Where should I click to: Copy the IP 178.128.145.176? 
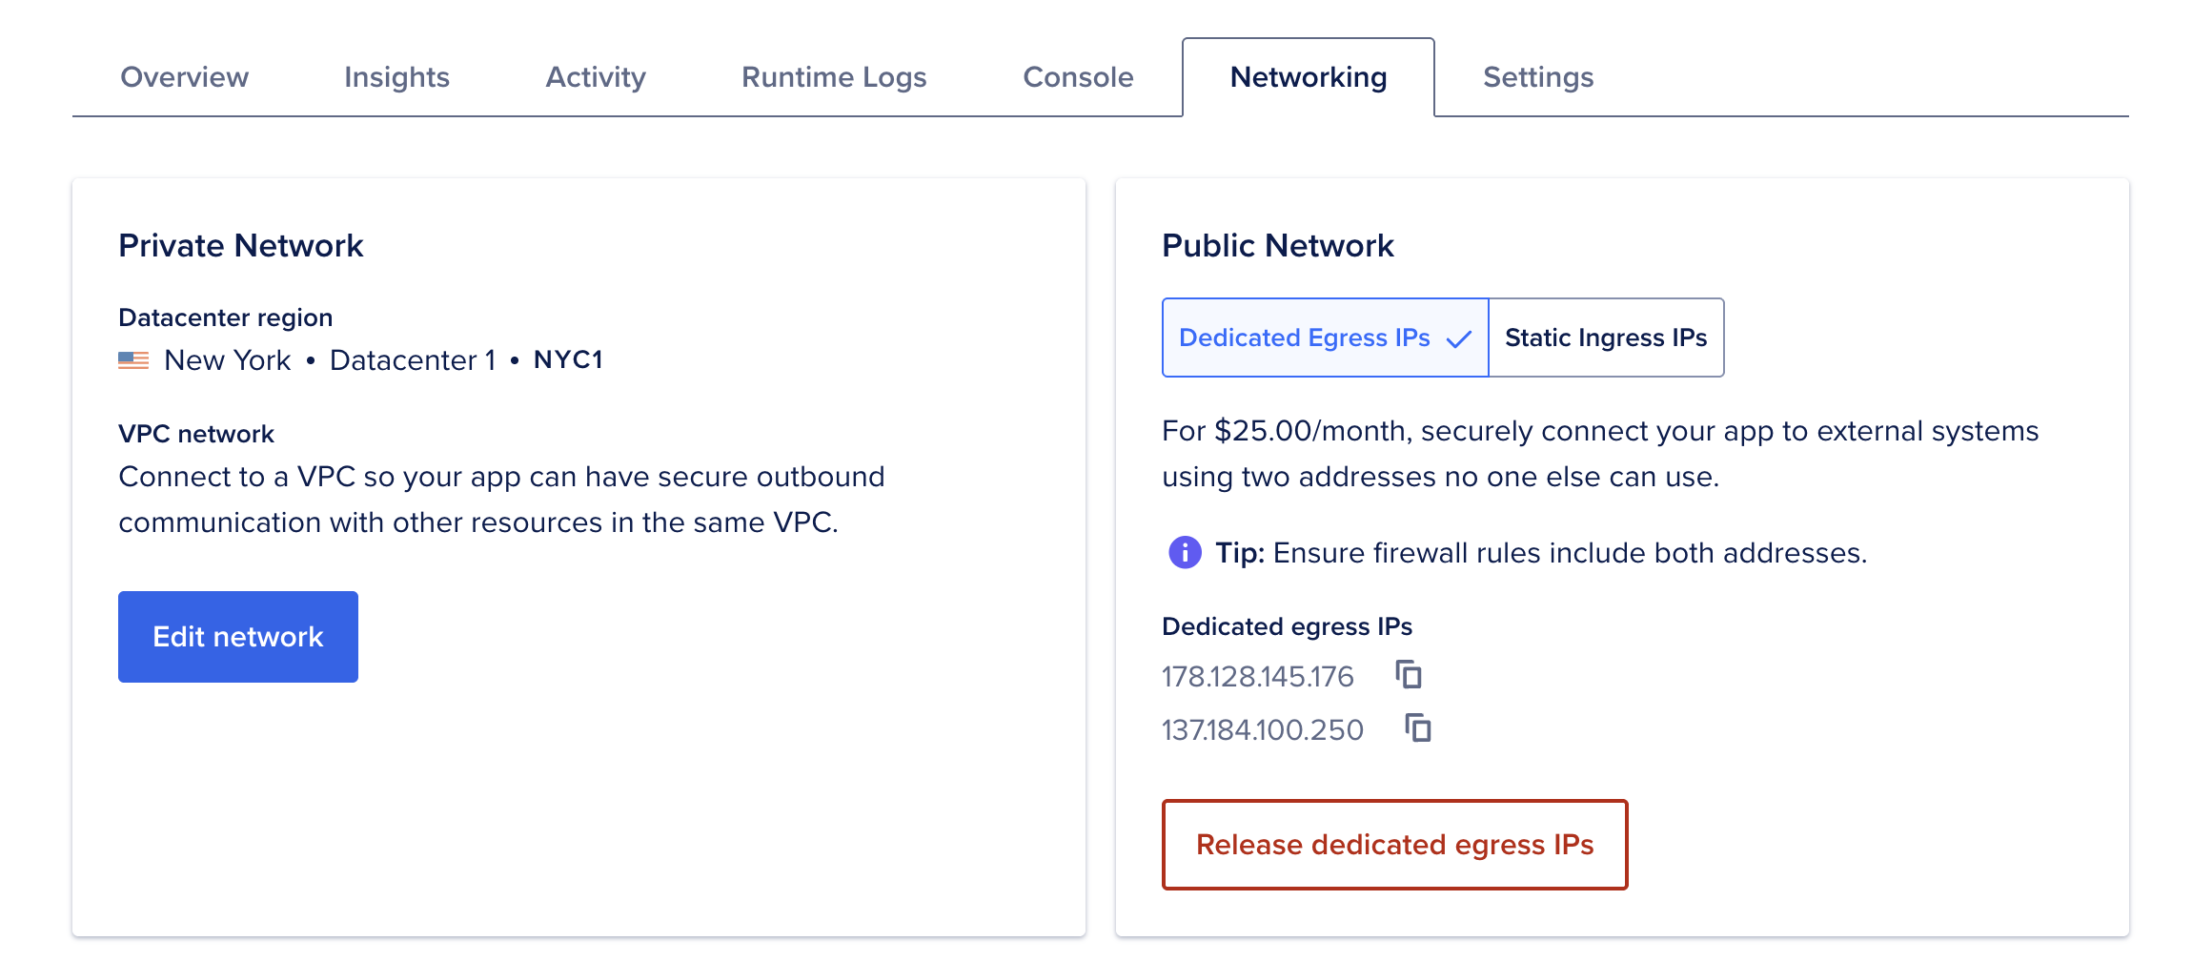pos(1411,675)
